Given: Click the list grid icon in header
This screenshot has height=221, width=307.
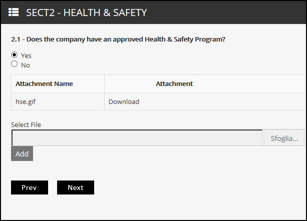Looking at the screenshot, I should (14, 12).
